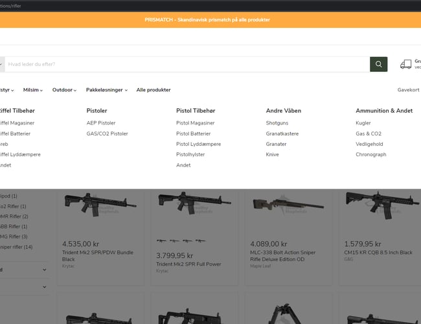Open the Outdoor dropdown menu

tap(64, 90)
